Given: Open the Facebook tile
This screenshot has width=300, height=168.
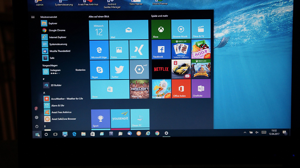Looking at the screenshot, I should 161,49.
